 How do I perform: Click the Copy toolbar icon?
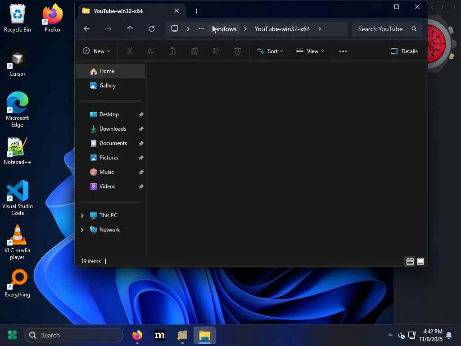point(151,51)
